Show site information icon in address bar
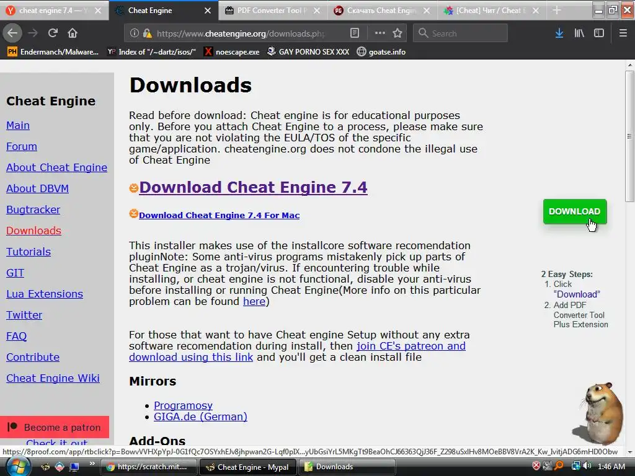635x476 pixels. click(134, 33)
